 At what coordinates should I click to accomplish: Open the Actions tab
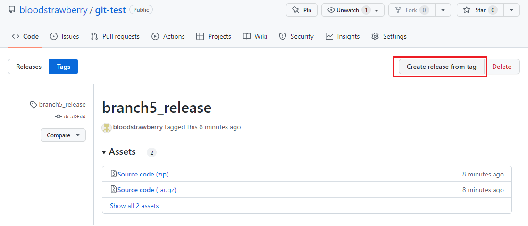point(168,36)
